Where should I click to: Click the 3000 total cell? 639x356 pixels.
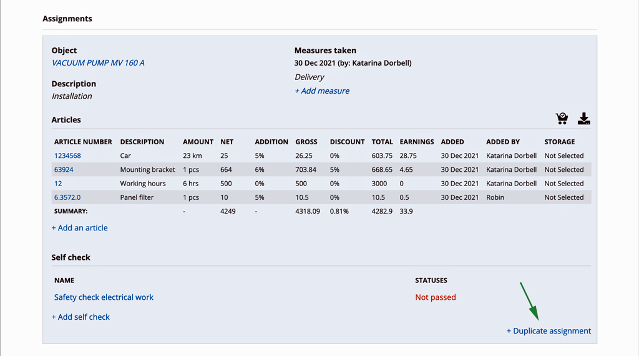pyautogui.click(x=379, y=184)
